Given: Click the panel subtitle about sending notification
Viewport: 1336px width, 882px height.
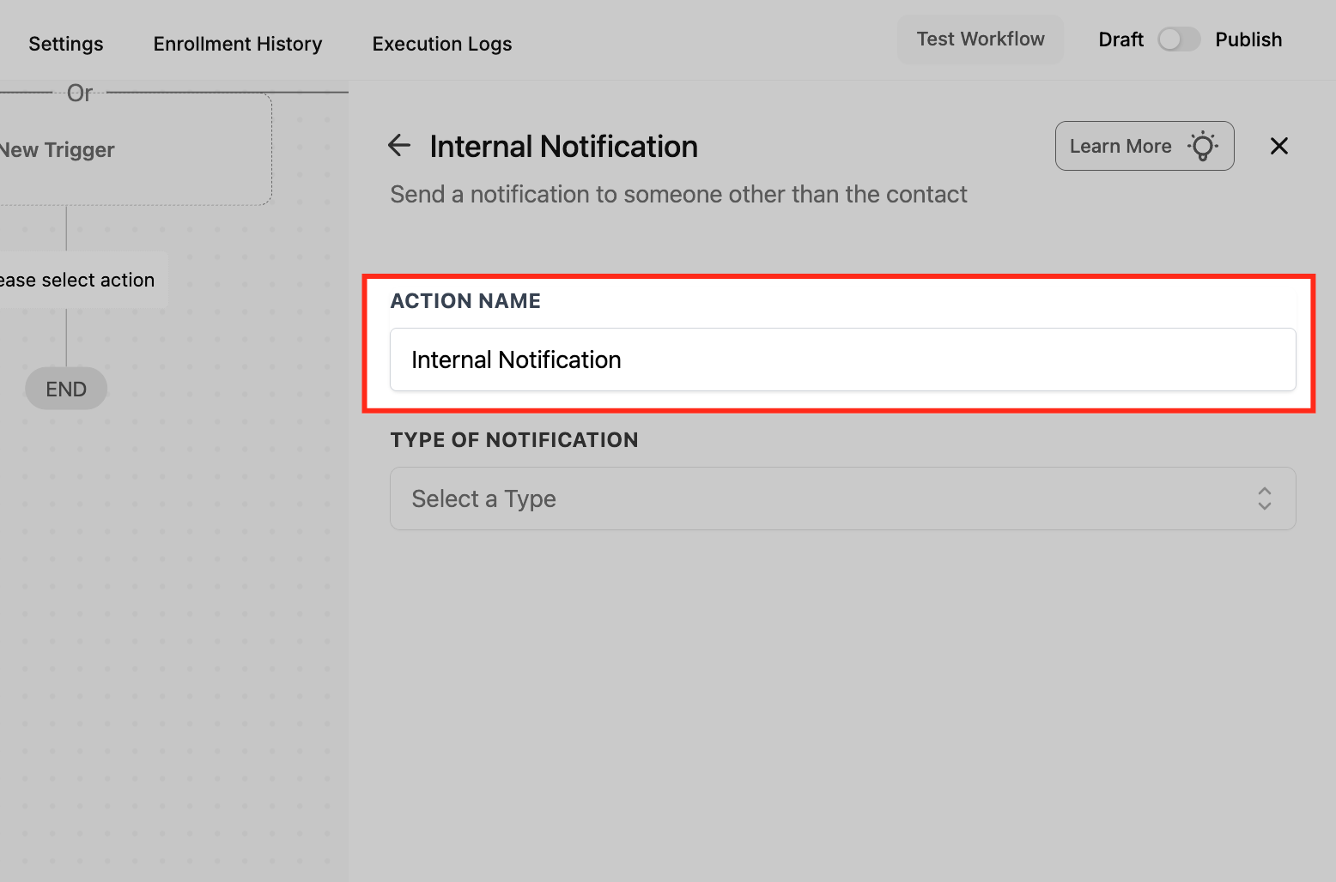Looking at the screenshot, I should (678, 194).
